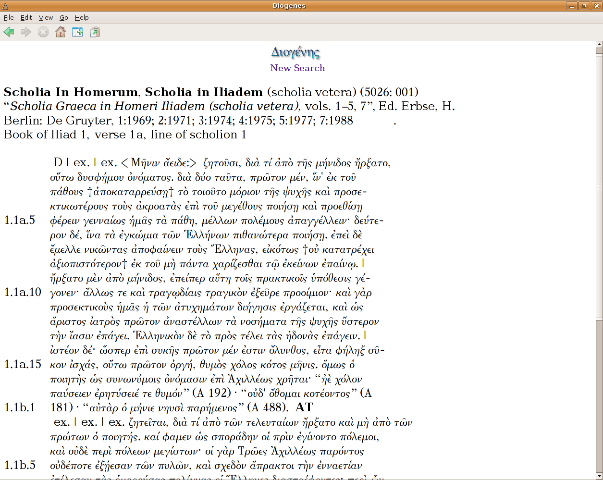Click the New Search link
Viewport: 603px width, 480px height.
[x=297, y=68]
